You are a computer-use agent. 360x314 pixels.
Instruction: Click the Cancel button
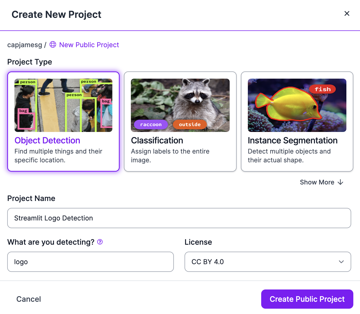point(29,299)
